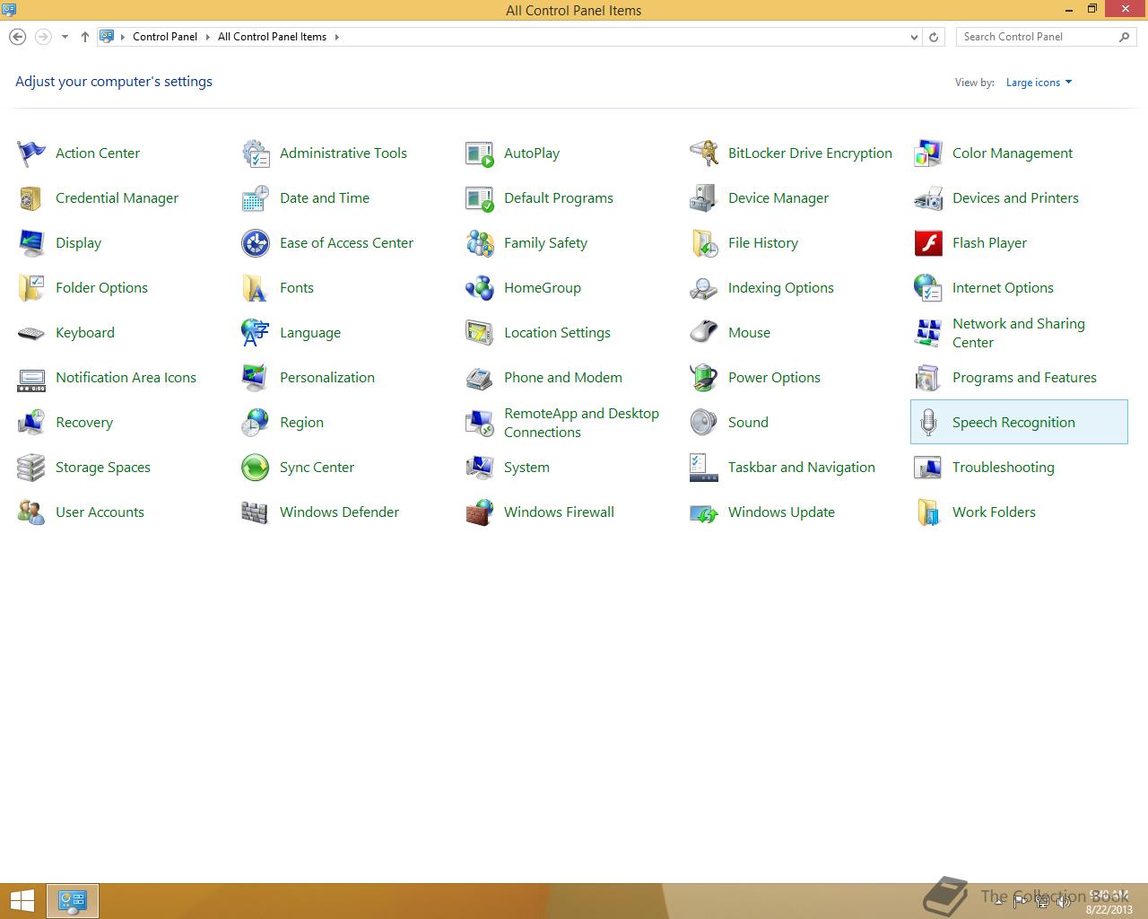This screenshot has width=1148, height=919.
Task: Open the Location Settings link
Action: pos(557,333)
